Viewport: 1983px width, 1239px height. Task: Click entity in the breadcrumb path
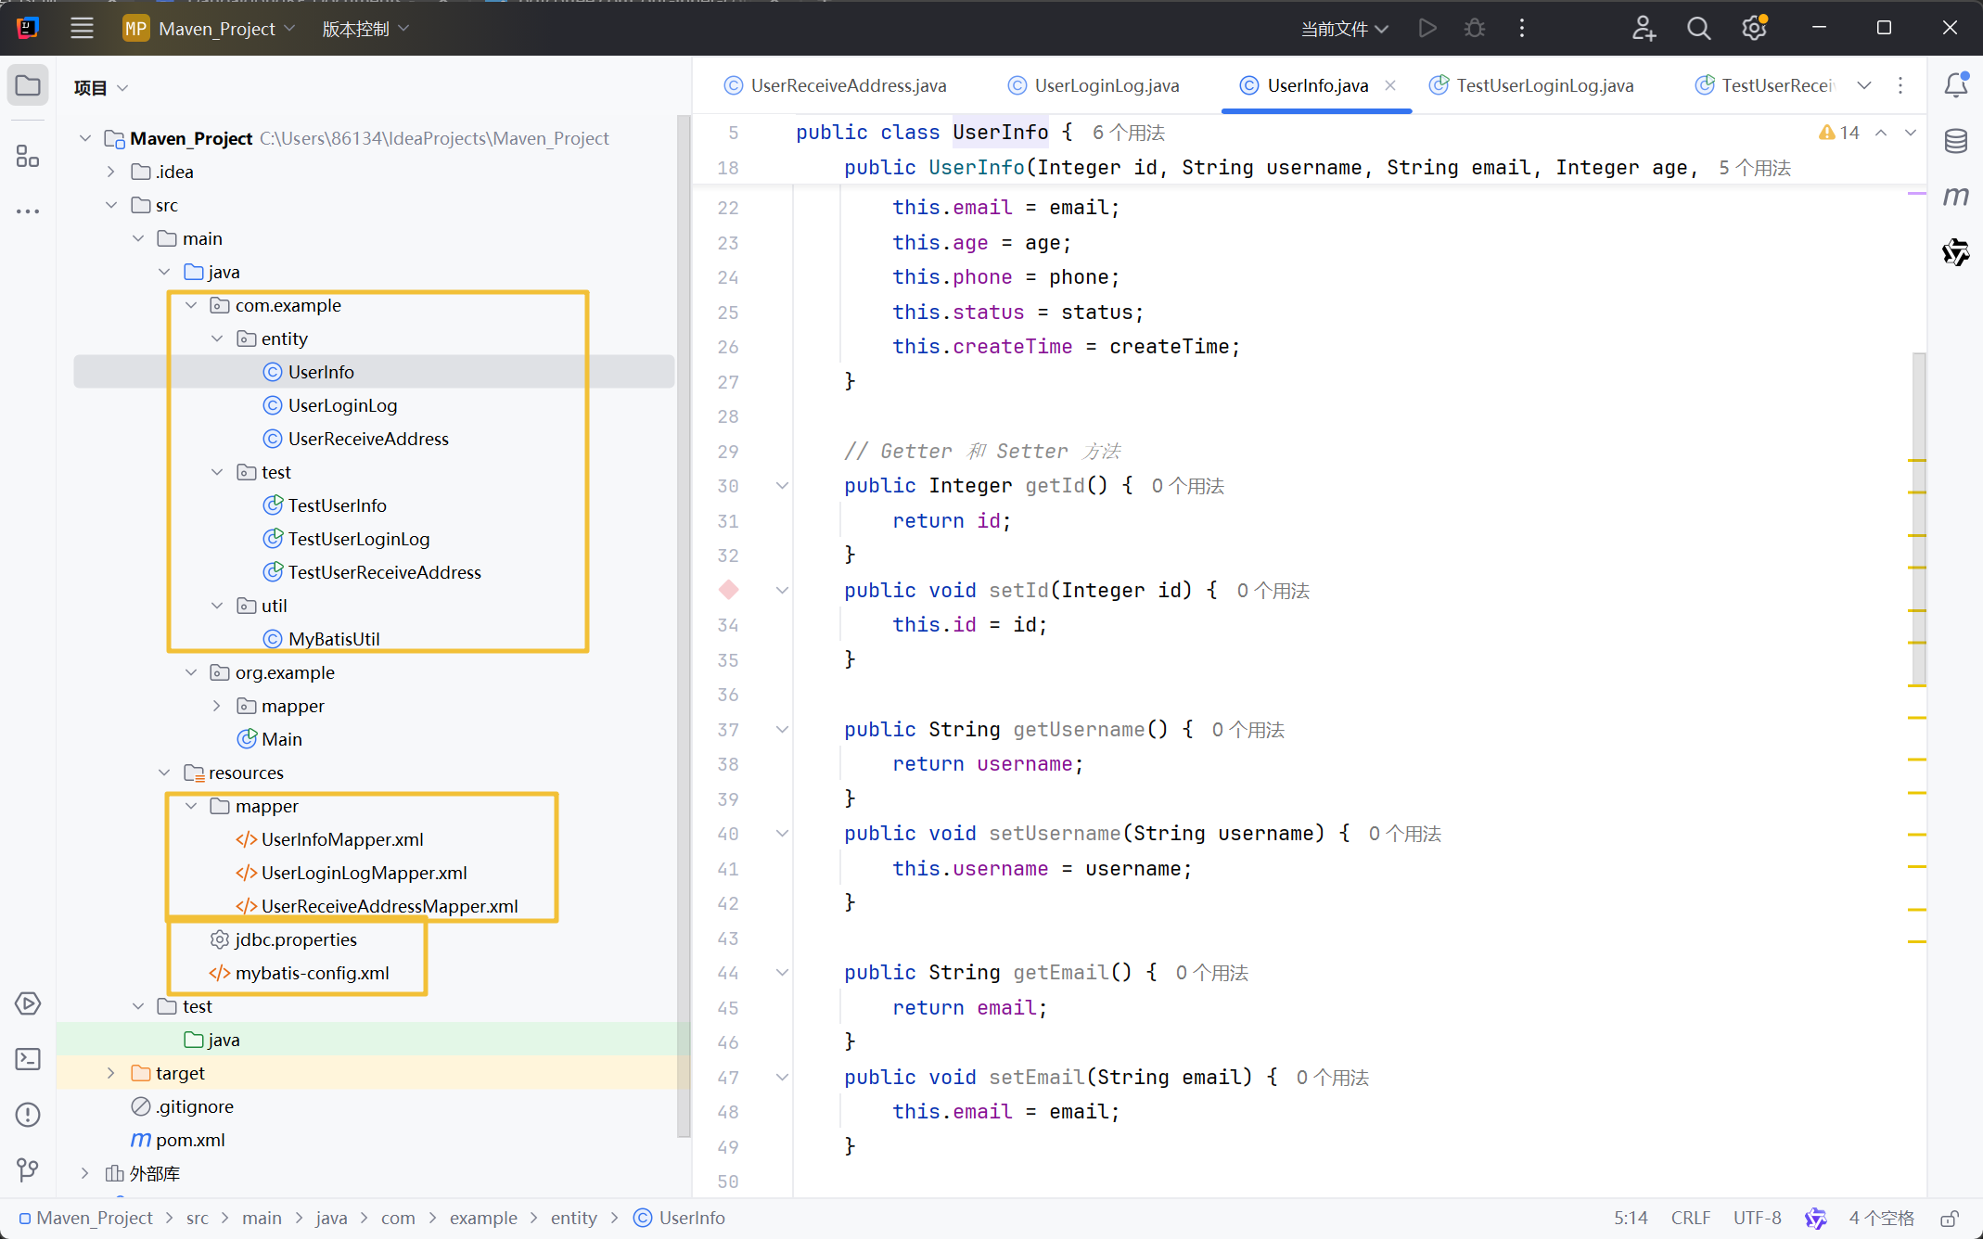tap(573, 1218)
